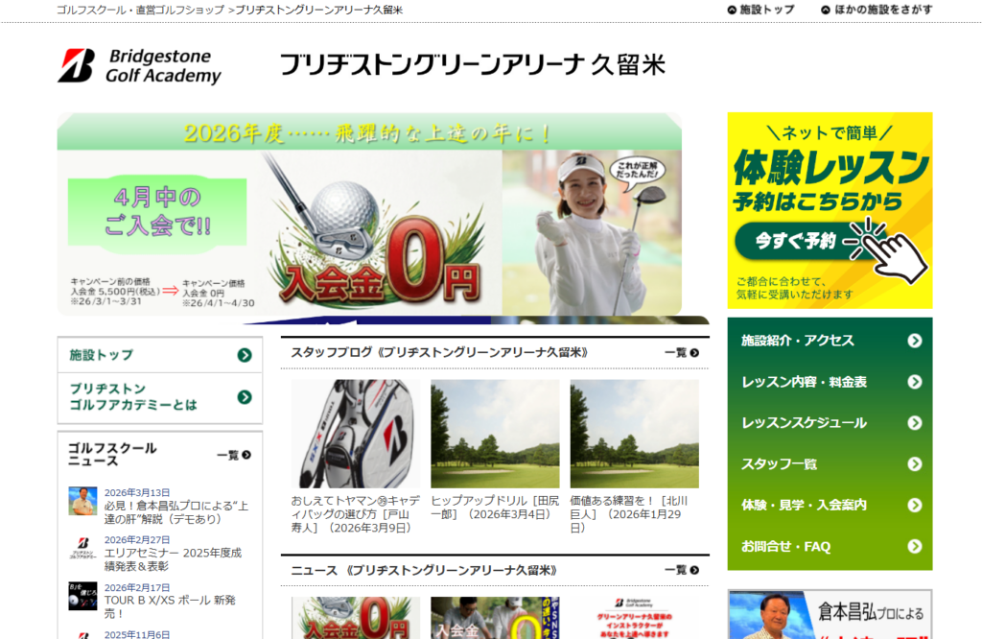Image resolution: width=982 pixels, height=639 pixels.
Task: Click the Bridgestone Golf Academy logo
Action: [x=139, y=65]
